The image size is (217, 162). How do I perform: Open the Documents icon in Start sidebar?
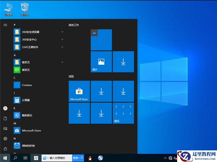coord(5,118)
